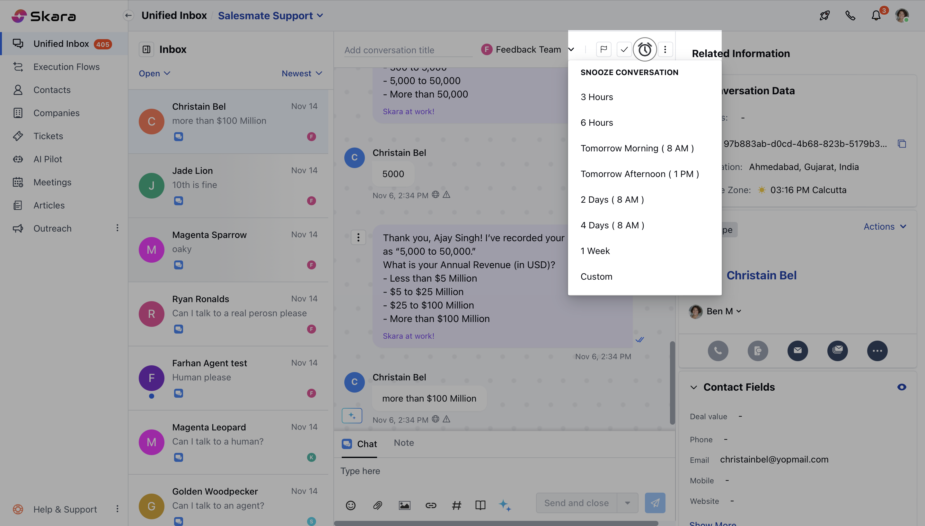Click the snooze alarm clock icon
The width and height of the screenshot is (925, 526).
(644, 49)
